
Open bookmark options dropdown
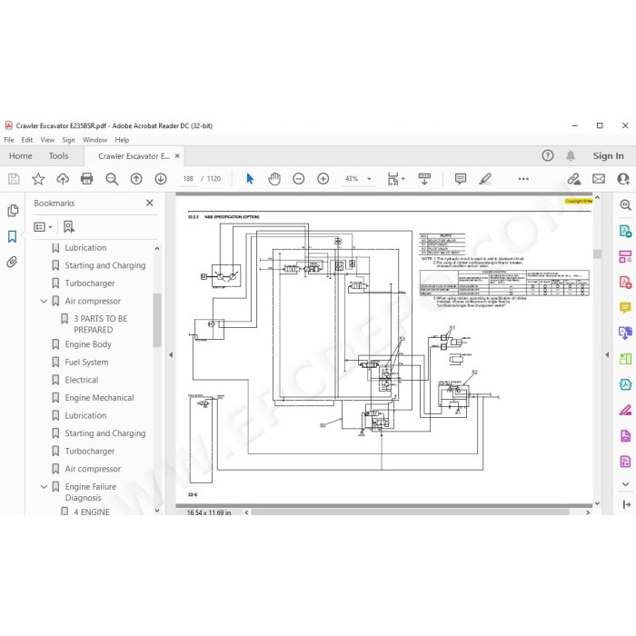pyautogui.click(x=43, y=227)
